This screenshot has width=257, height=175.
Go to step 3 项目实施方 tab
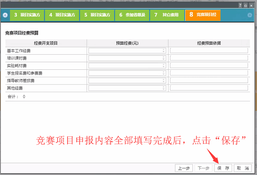click(27, 15)
